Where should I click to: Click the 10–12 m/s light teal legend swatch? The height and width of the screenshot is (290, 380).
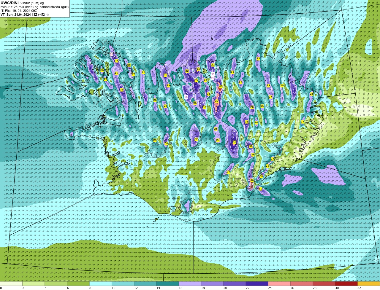[123, 284]
